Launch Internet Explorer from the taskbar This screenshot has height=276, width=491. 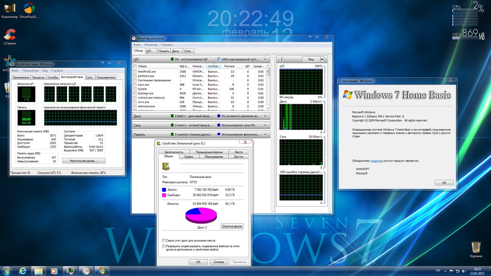click(23, 271)
